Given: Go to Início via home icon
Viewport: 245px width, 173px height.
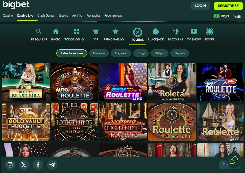Looking at the screenshot, I should [x=56, y=34].
